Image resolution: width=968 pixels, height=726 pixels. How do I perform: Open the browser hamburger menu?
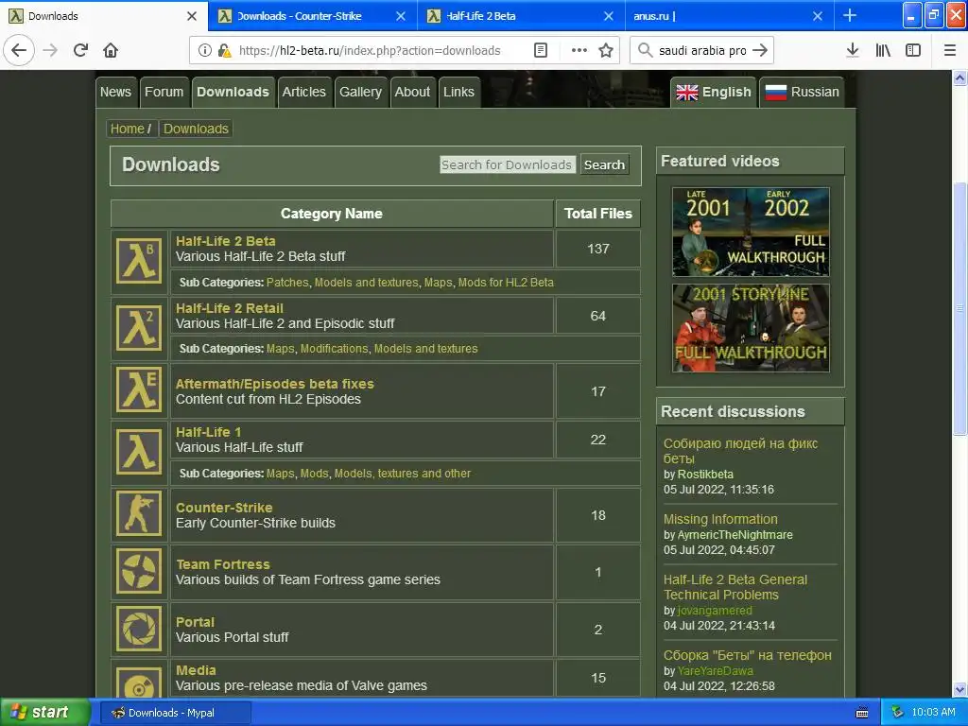[950, 50]
